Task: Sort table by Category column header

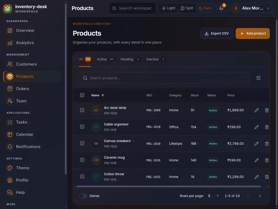Action: (x=175, y=95)
